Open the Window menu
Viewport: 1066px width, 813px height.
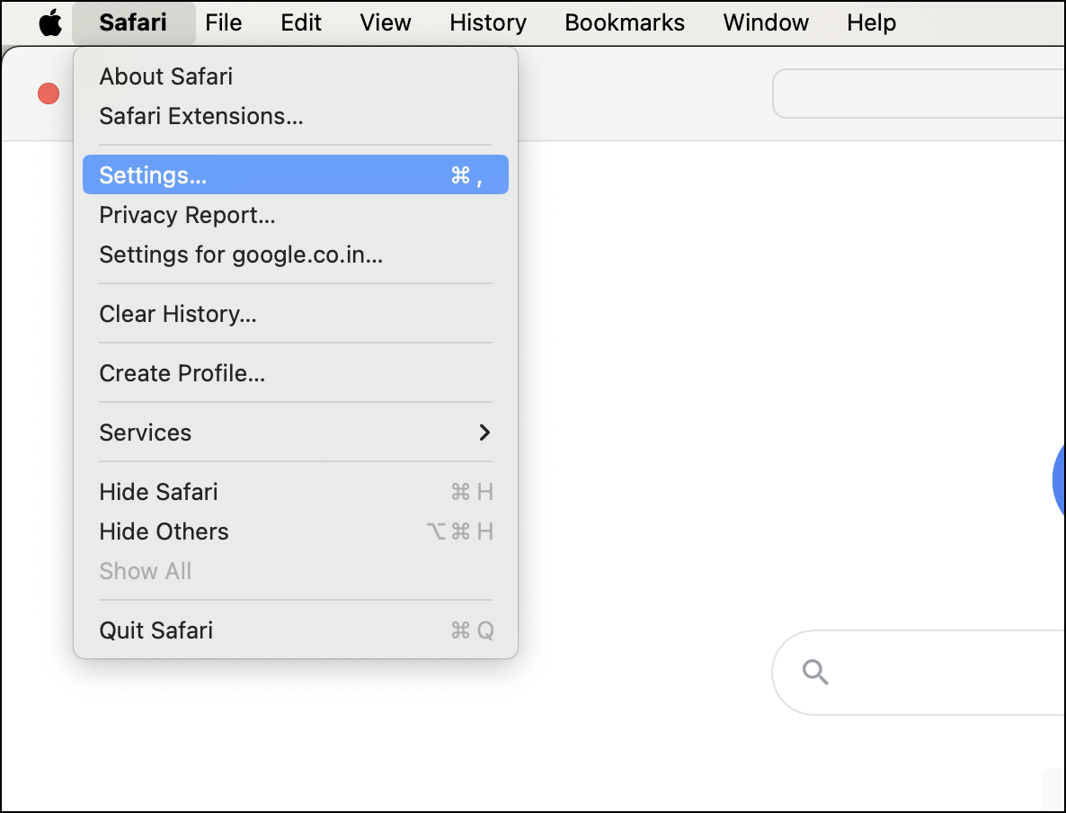(766, 22)
